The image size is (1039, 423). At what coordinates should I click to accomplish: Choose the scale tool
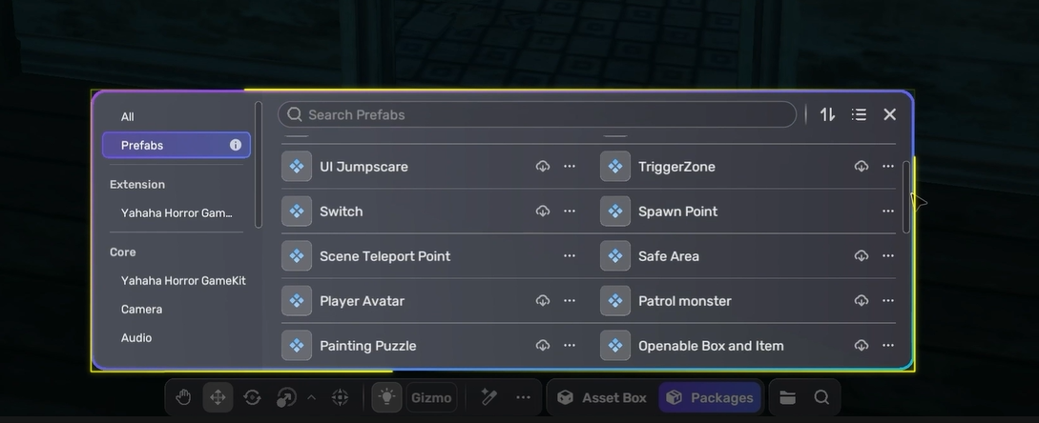click(x=286, y=397)
